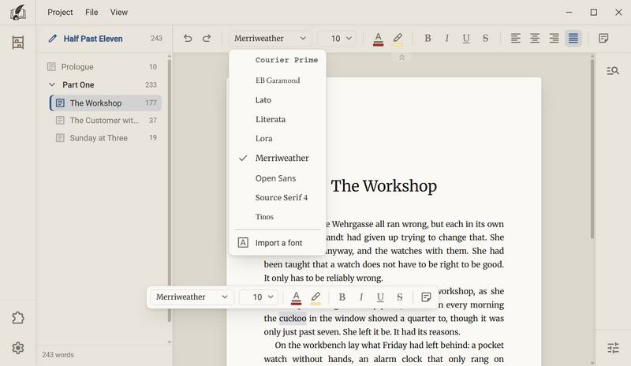Toggle italic in the floating toolbar
631x366 pixels.
click(361, 297)
